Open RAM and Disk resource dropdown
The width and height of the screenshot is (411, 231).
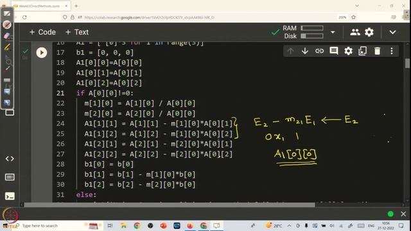333,32
